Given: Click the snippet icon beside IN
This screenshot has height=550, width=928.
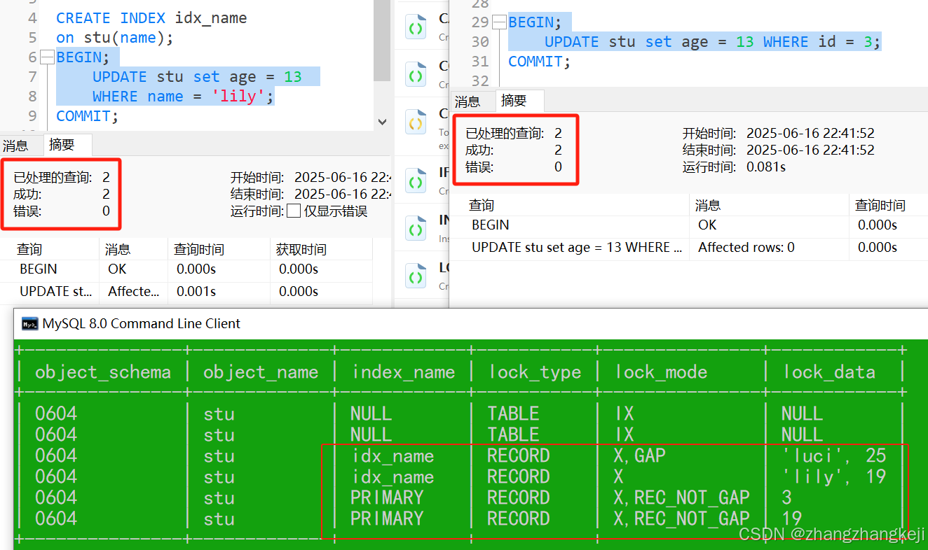Looking at the screenshot, I should pyautogui.click(x=416, y=228).
